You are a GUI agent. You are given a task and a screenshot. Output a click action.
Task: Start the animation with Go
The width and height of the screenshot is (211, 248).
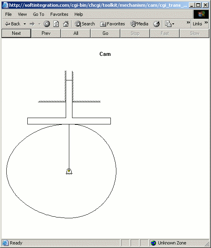105,33
